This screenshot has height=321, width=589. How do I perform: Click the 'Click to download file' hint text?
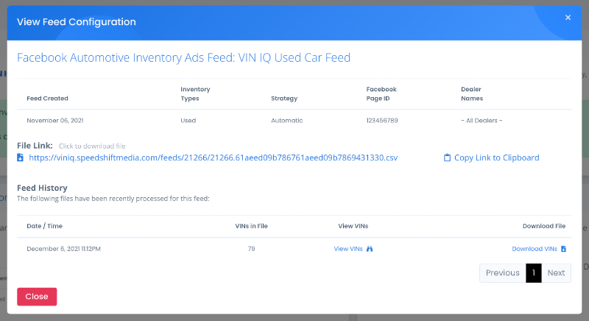coord(92,146)
